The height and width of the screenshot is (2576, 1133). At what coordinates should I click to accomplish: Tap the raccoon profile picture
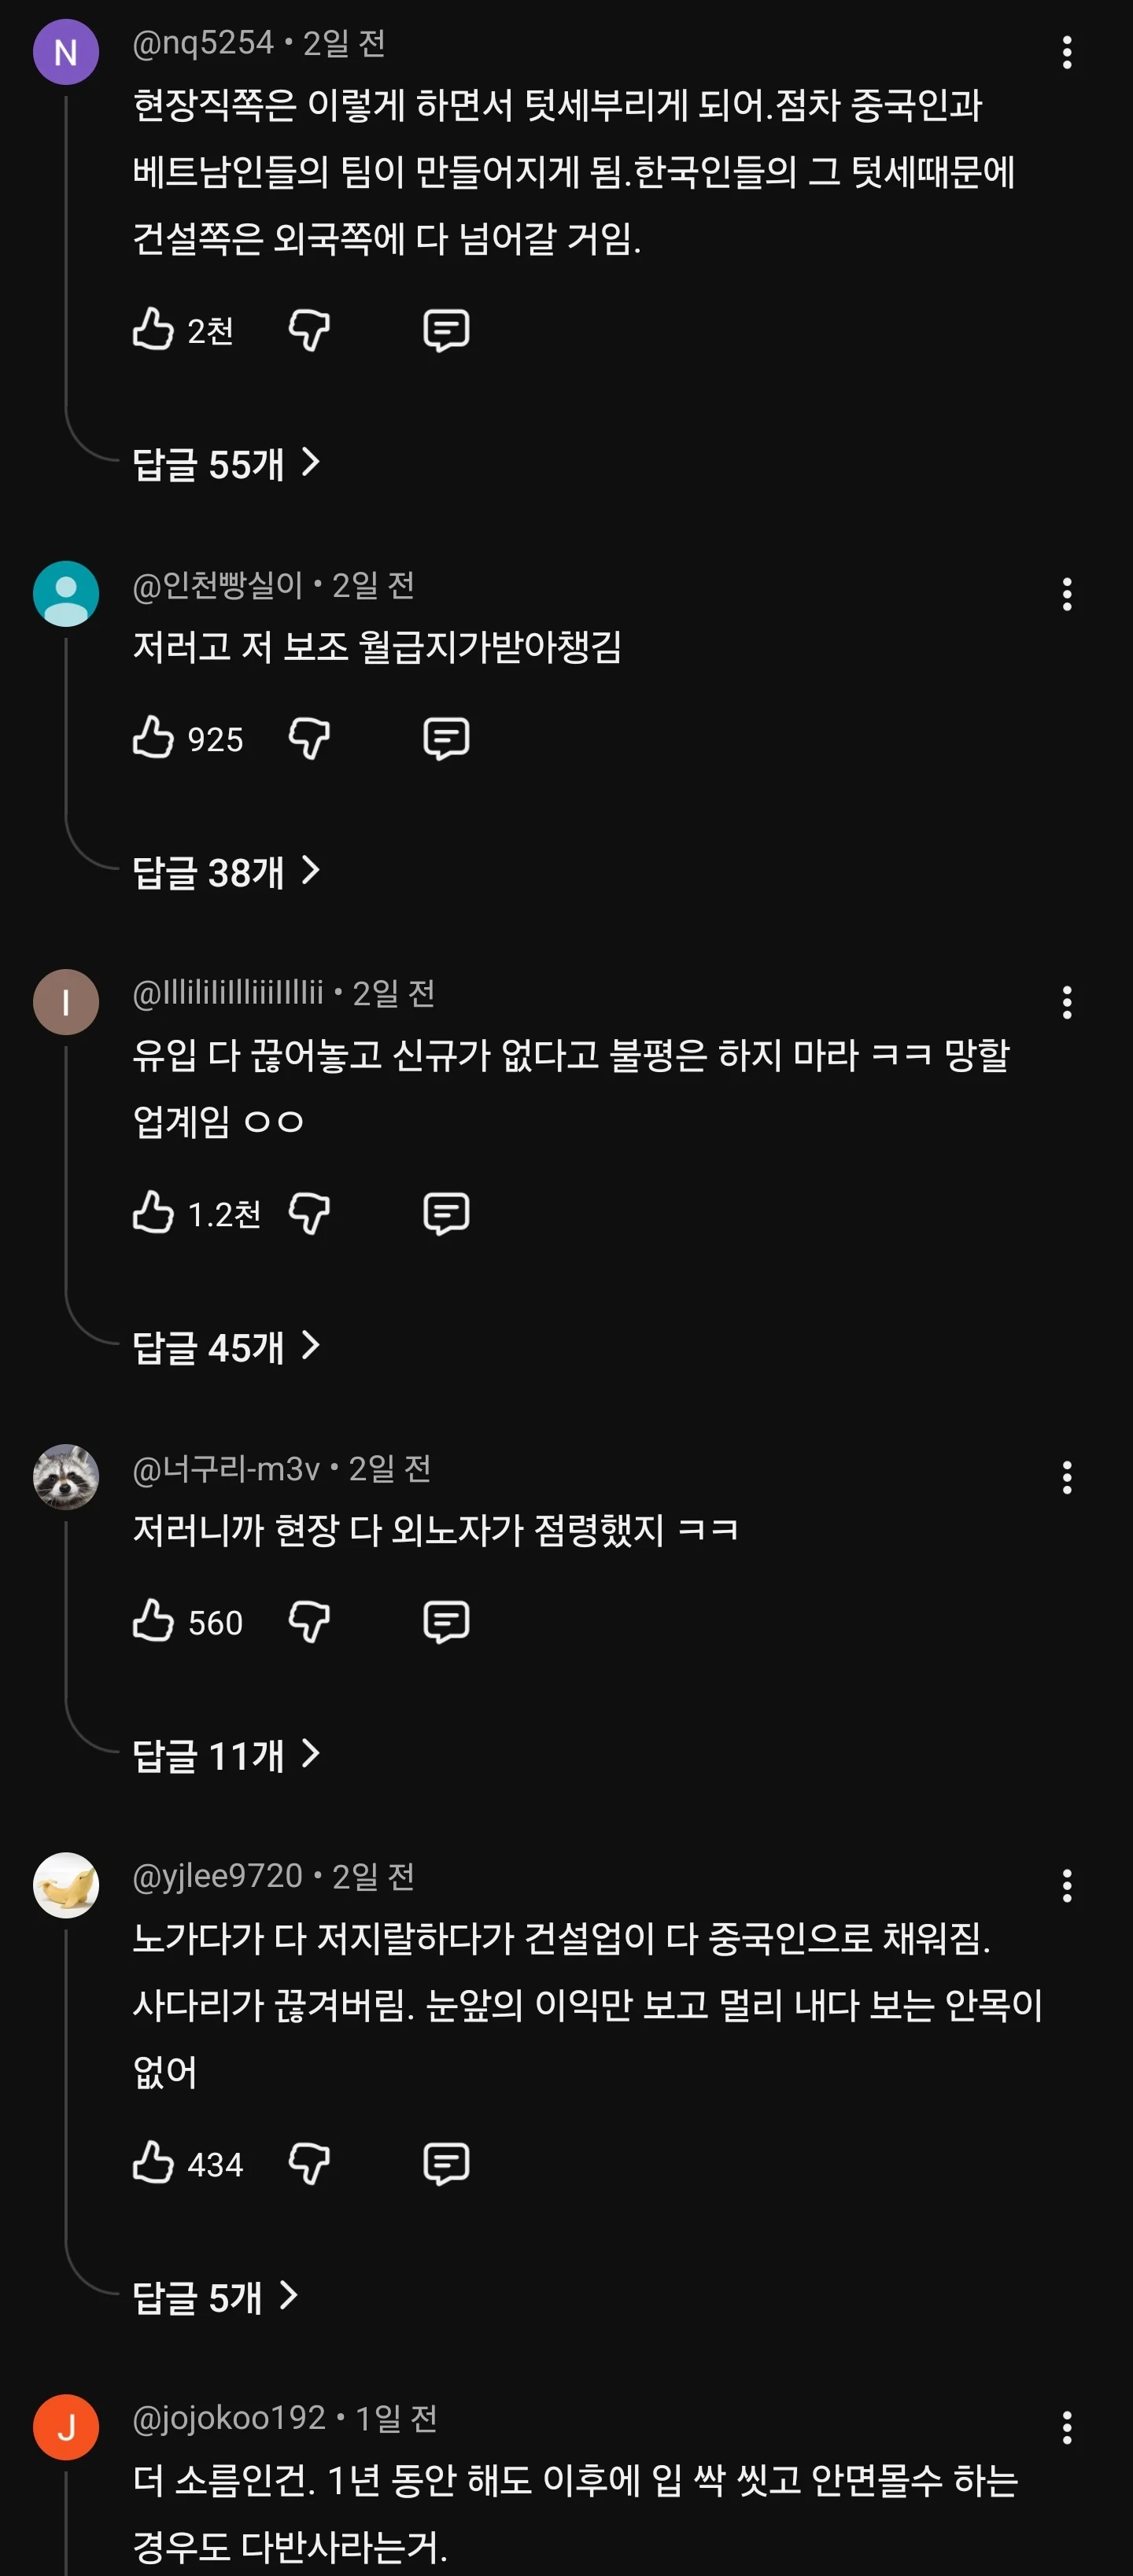pyautogui.click(x=66, y=1476)
